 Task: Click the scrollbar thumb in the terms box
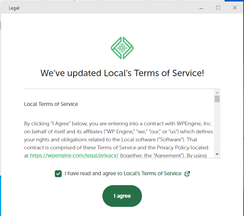coord(217,99)
